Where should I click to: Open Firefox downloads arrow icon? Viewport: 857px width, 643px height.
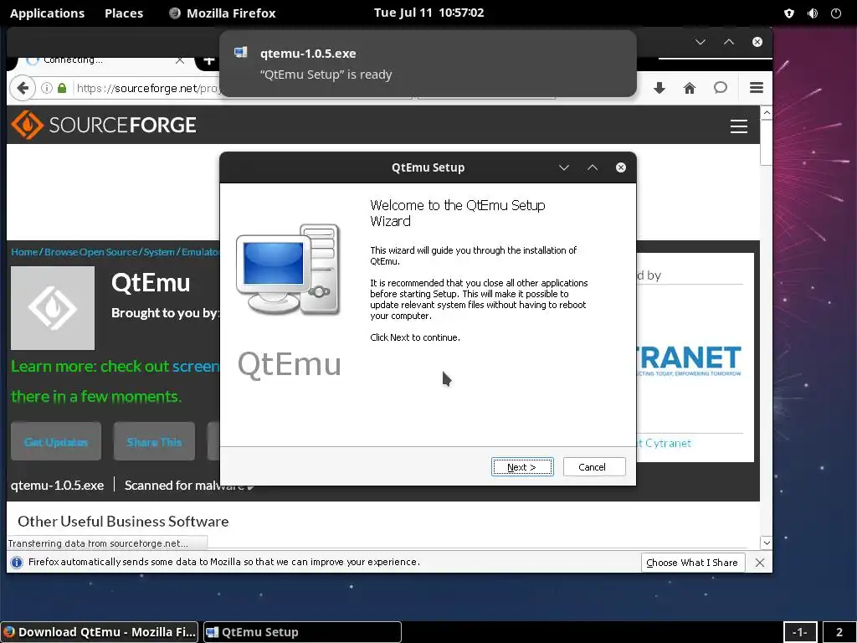coord(659,88)
